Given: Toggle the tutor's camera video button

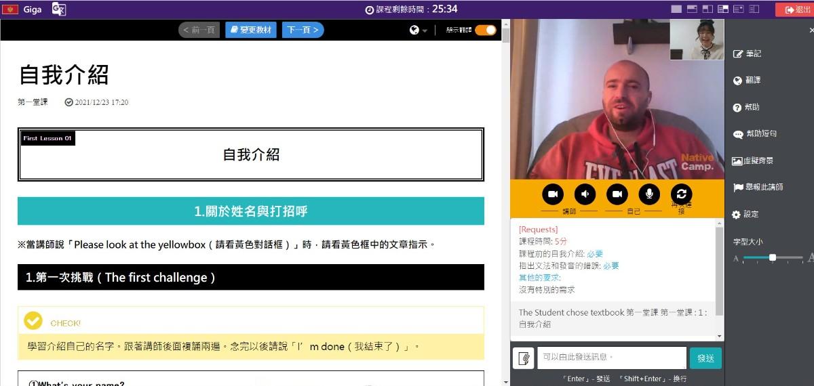Looking at the screenshot, I should (553, 194).
